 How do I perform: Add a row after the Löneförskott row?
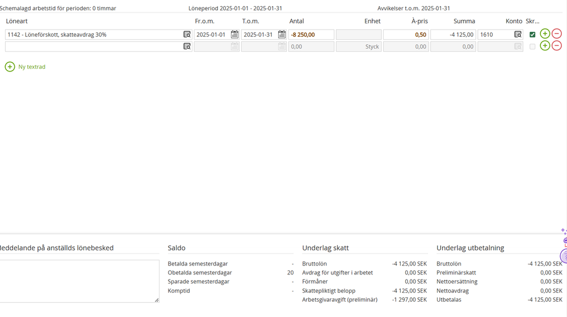pos(545,34)
